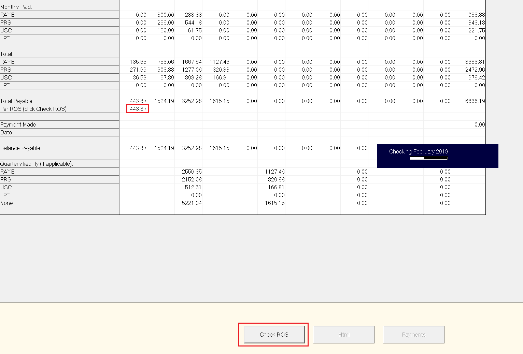Select the Per ROS value 443.87
The height and width of the screenshot is (354, 523).
[138, 109]
